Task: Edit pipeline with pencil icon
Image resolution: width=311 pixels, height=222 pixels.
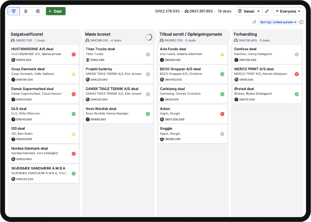Action: (267, 11)
